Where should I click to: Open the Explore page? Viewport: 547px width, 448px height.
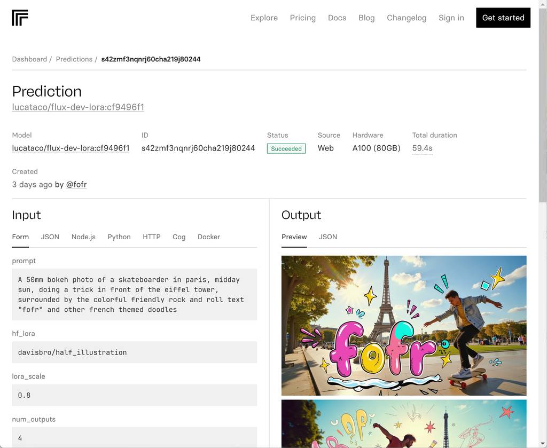coord(264,18)
